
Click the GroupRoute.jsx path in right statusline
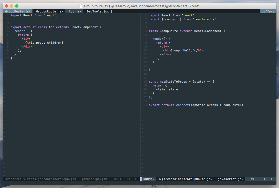tap(185, 179)
